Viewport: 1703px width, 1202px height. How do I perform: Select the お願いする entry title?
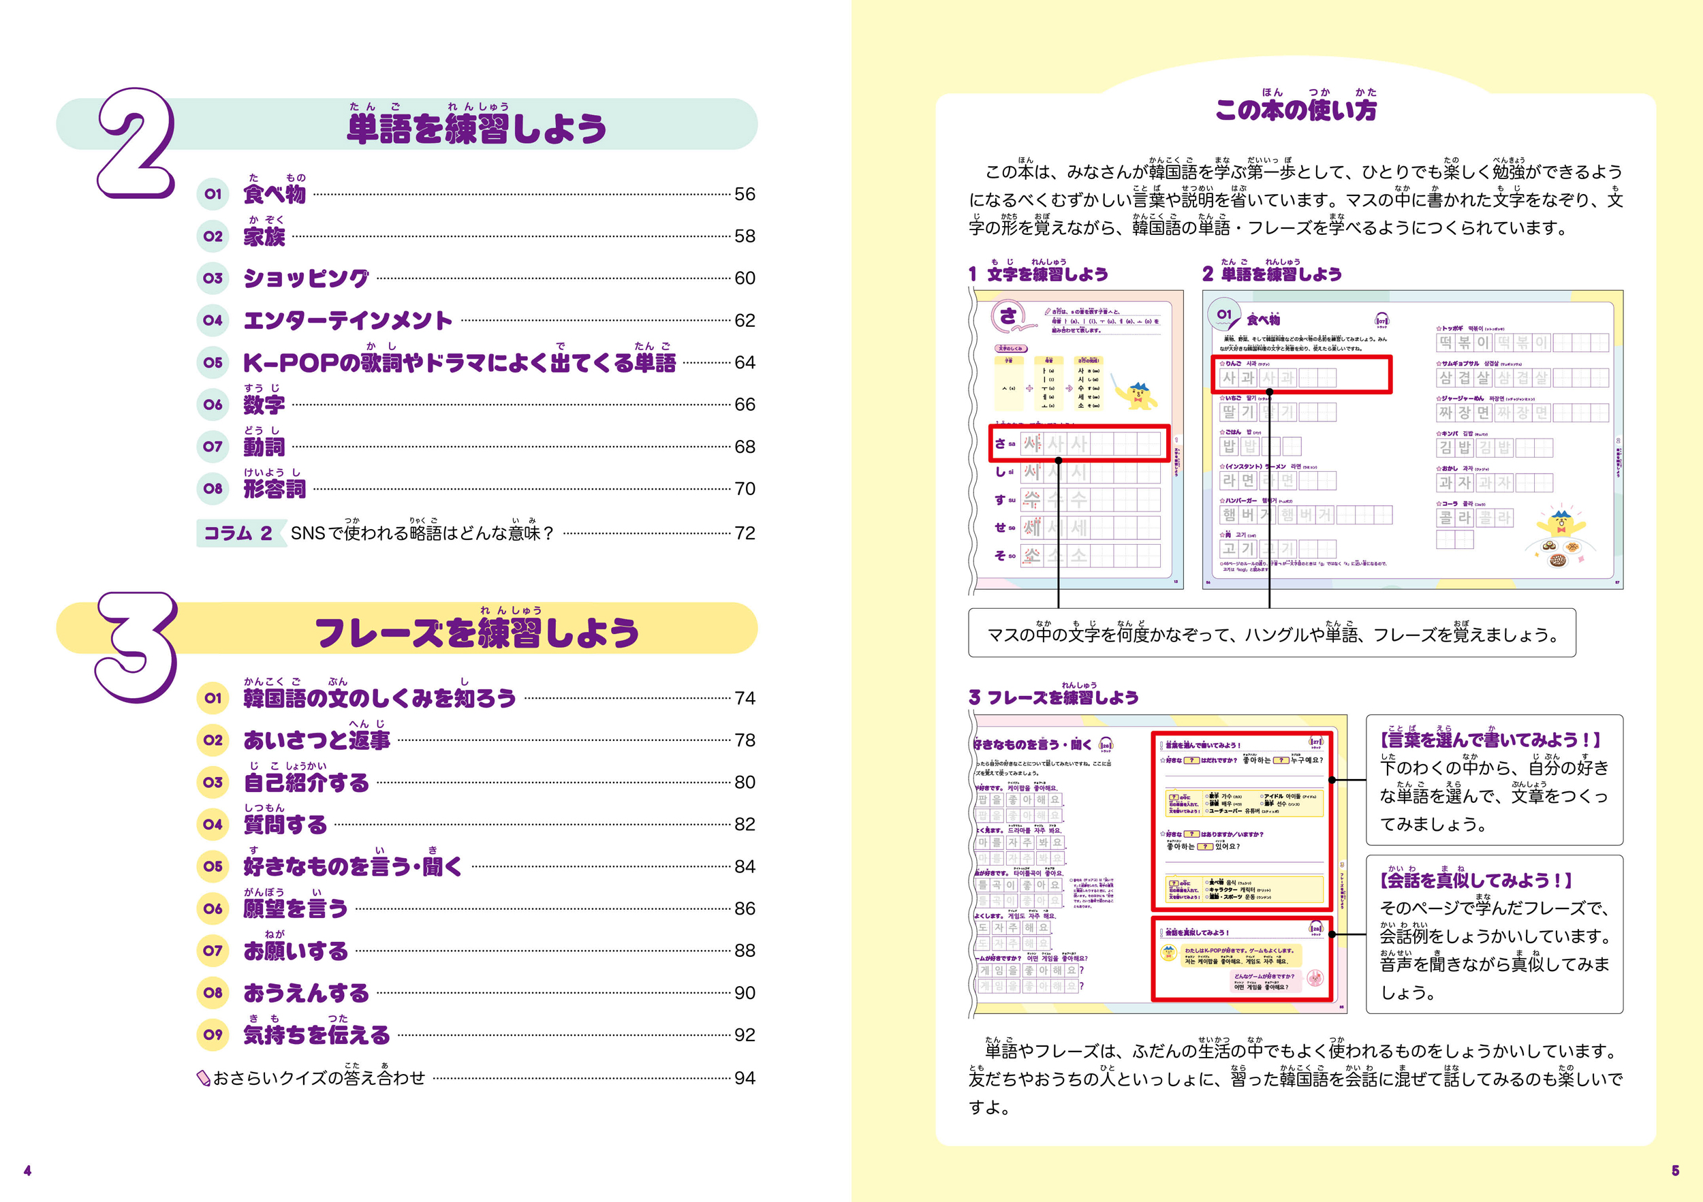(296, 951)
